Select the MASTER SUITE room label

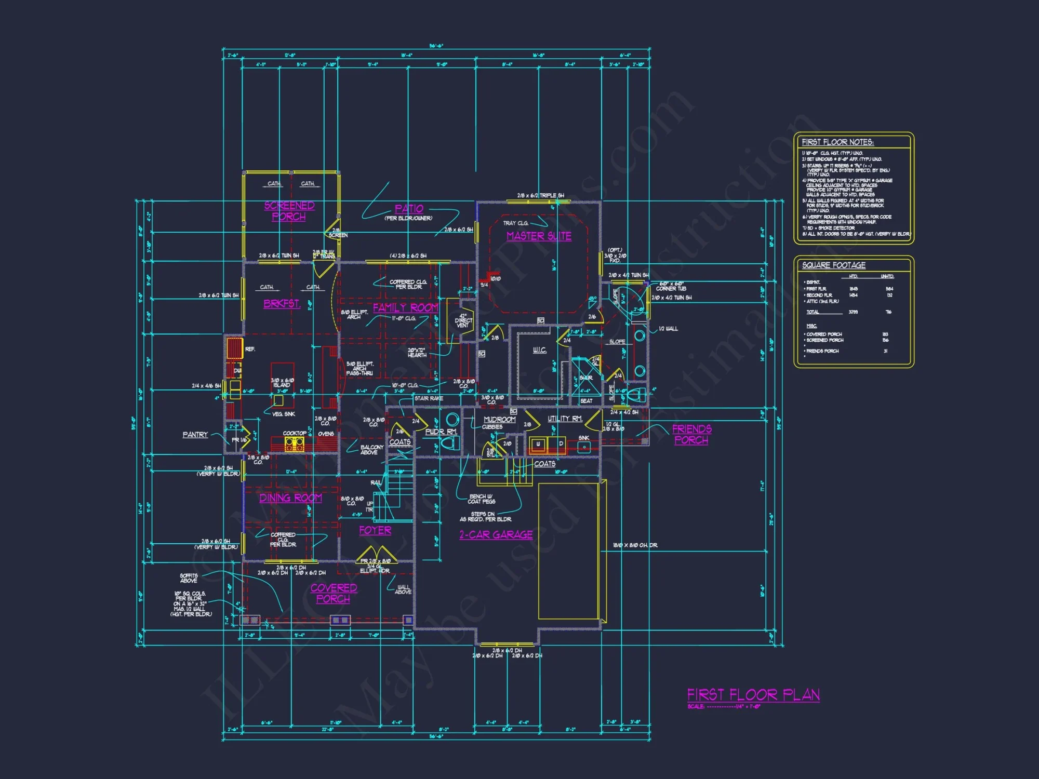click(538, 236)
